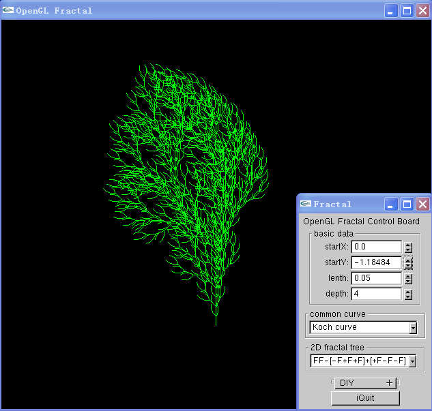Decrease depth with the down spinner arrow
This screenshot has height=411, width=432.
tap(408, 296)
